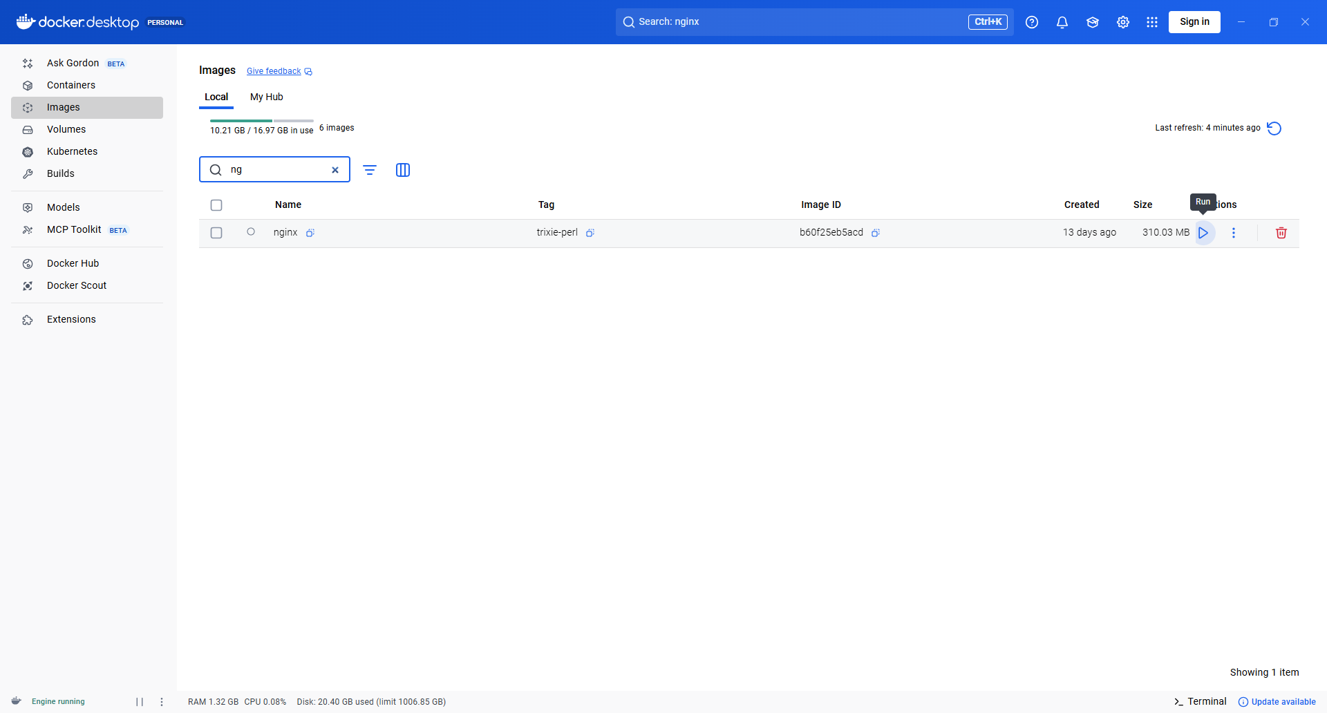1327x713 pixels.
Task: Go to Images in sidebar
Action: pyautogui.click(x=87, y=107)
